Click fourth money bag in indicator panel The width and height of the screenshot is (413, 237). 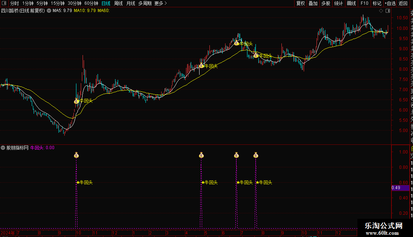[x=256, y=155]
